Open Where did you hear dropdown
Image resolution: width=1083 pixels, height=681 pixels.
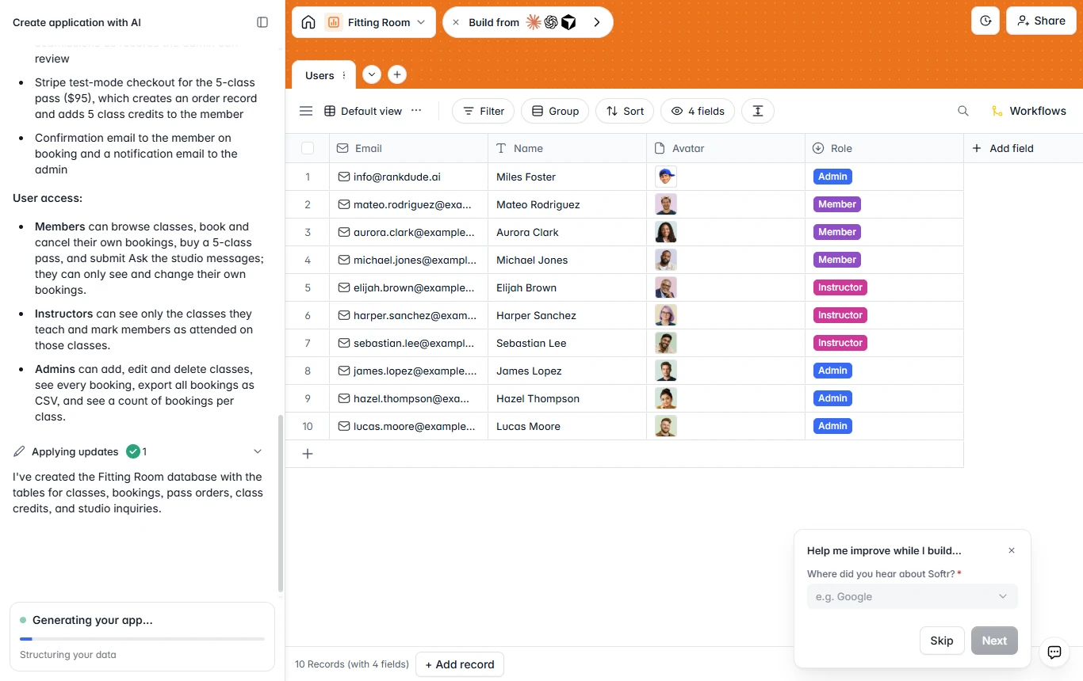tap(912, 596)
